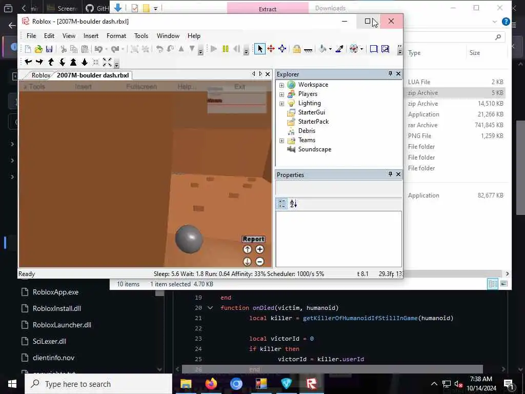Click the Ungroup parts icon
This screenshot has width=525, height=394.
pos(145,49)
